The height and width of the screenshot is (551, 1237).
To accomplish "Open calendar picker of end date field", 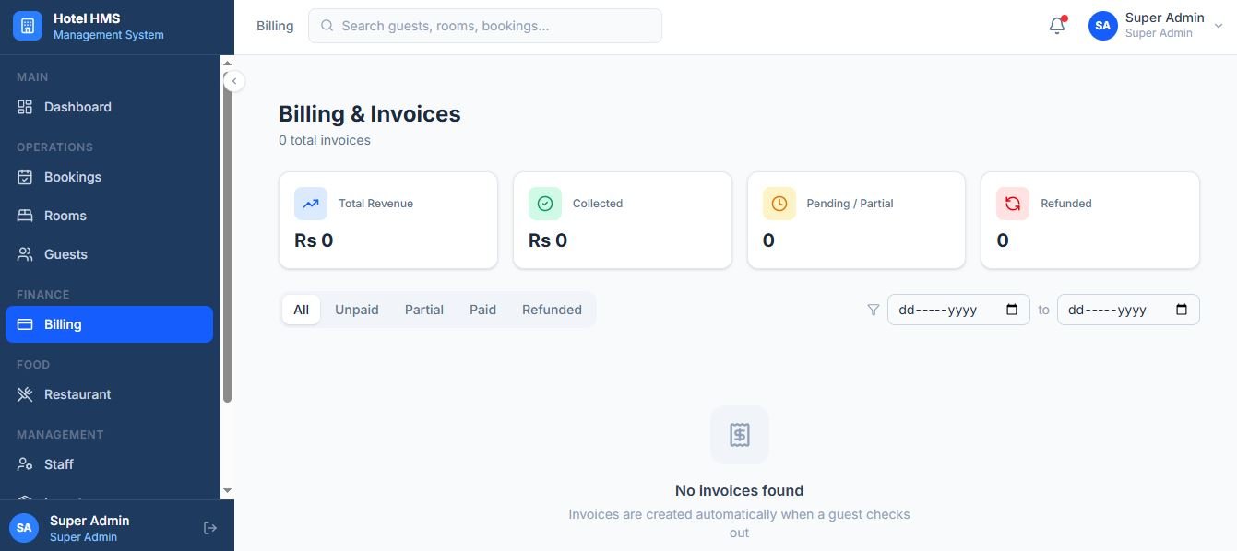I will (x=1182, y=310).
